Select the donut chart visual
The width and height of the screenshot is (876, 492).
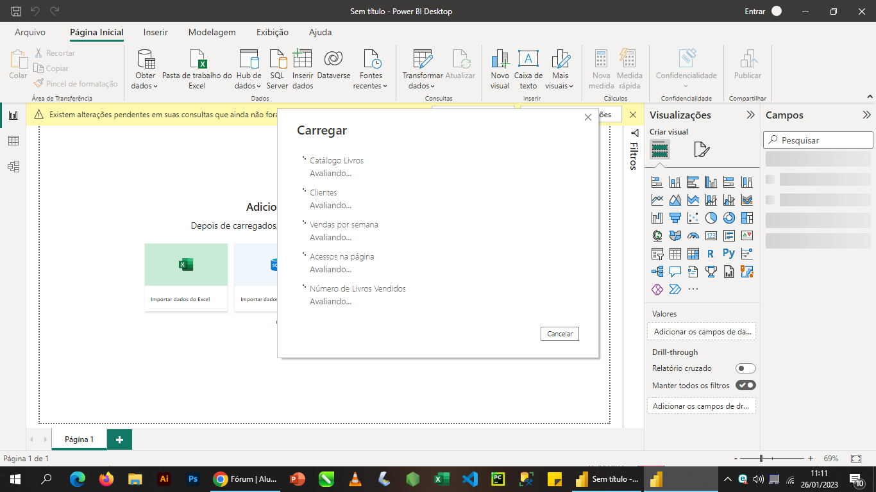click(x=729, y=218)
